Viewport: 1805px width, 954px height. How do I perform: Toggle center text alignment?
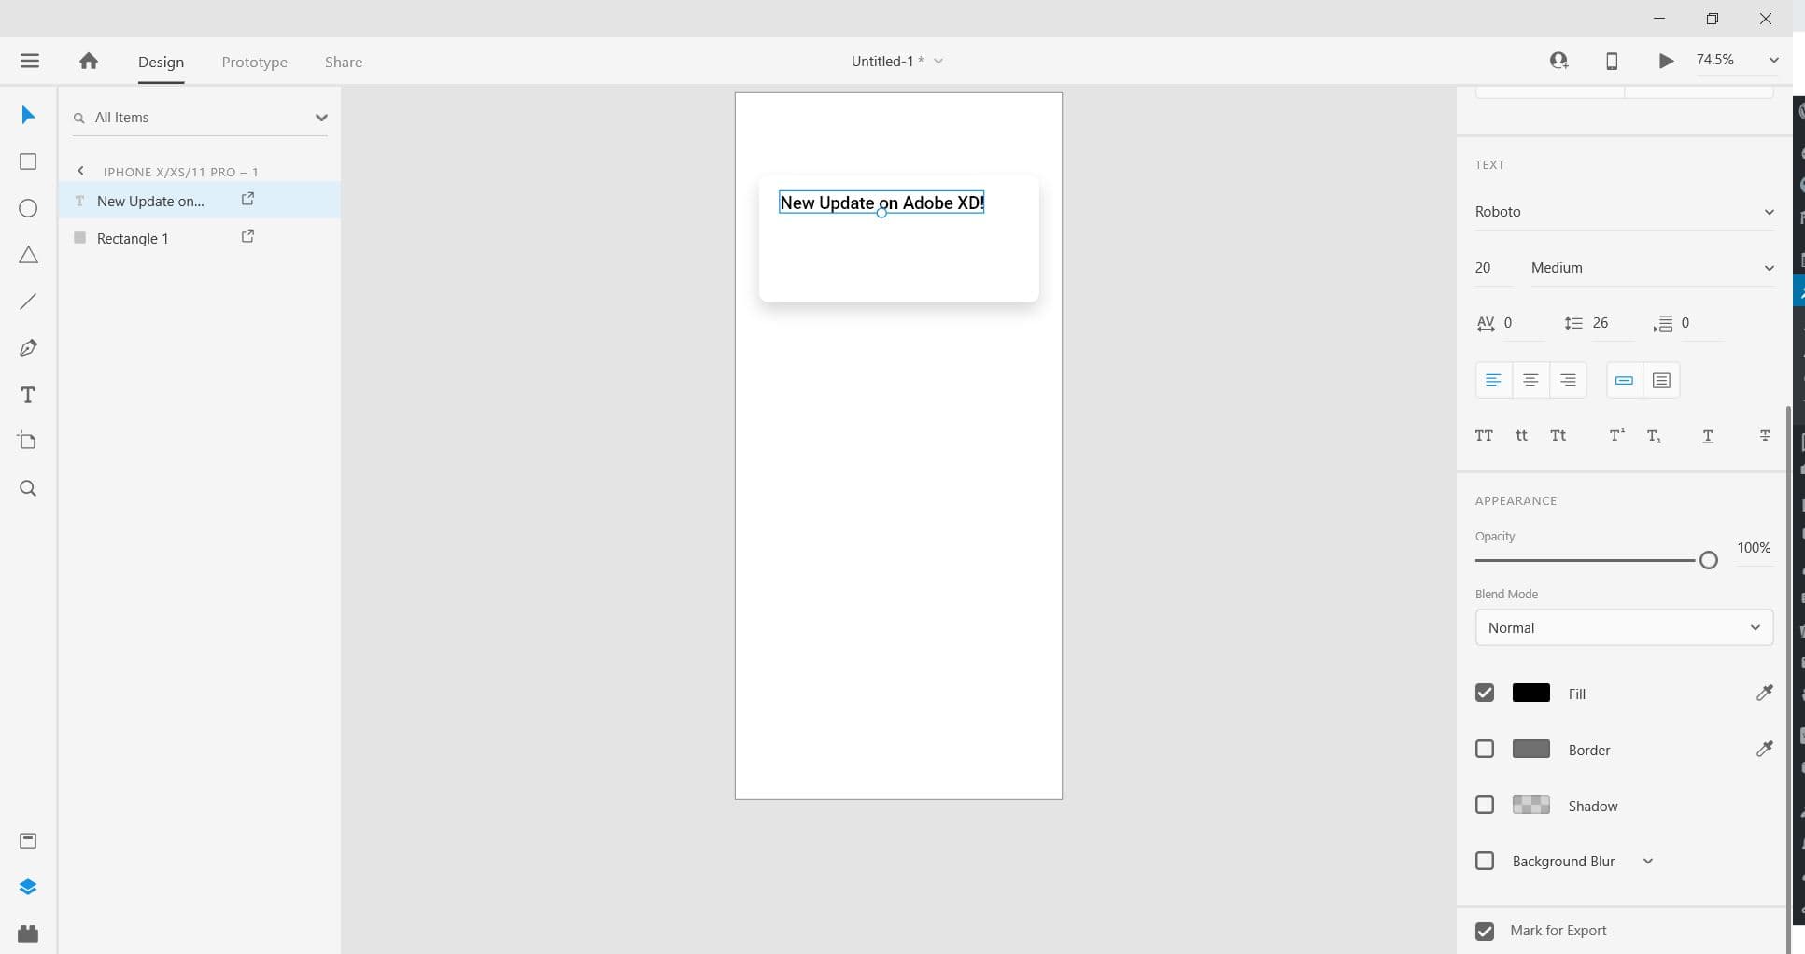click(1530, 380)
